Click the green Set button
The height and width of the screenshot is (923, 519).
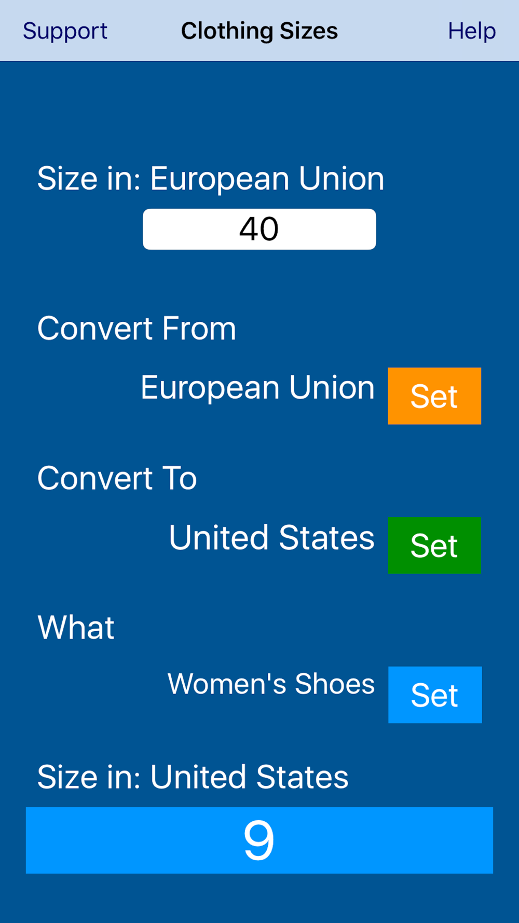[x=434, y=545]
